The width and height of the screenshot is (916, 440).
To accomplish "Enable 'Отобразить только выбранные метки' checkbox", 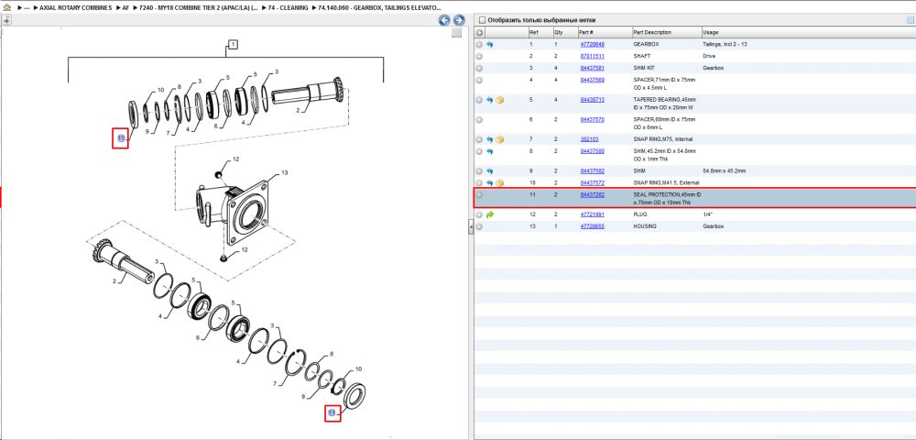I will pos(482,20).
